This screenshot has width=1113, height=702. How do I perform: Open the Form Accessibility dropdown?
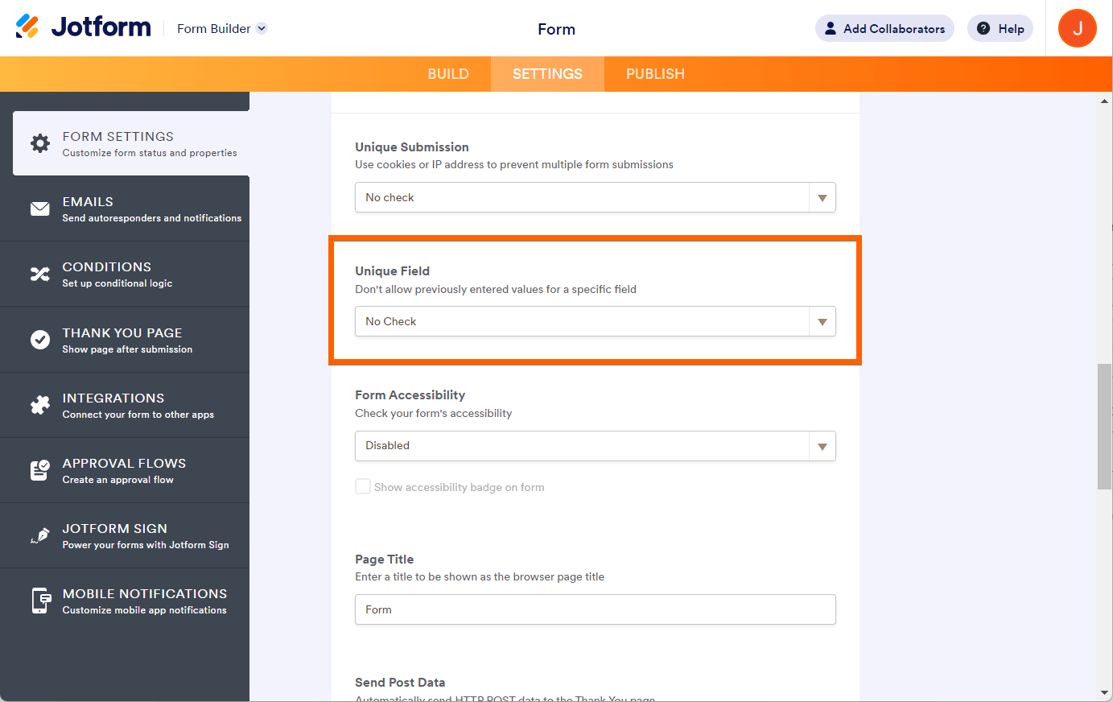(x=595, y=446)
